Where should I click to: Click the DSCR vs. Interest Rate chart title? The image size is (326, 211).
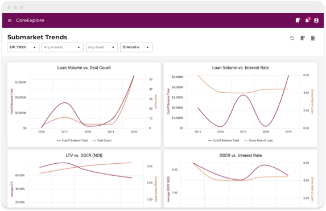coord(241,155)
